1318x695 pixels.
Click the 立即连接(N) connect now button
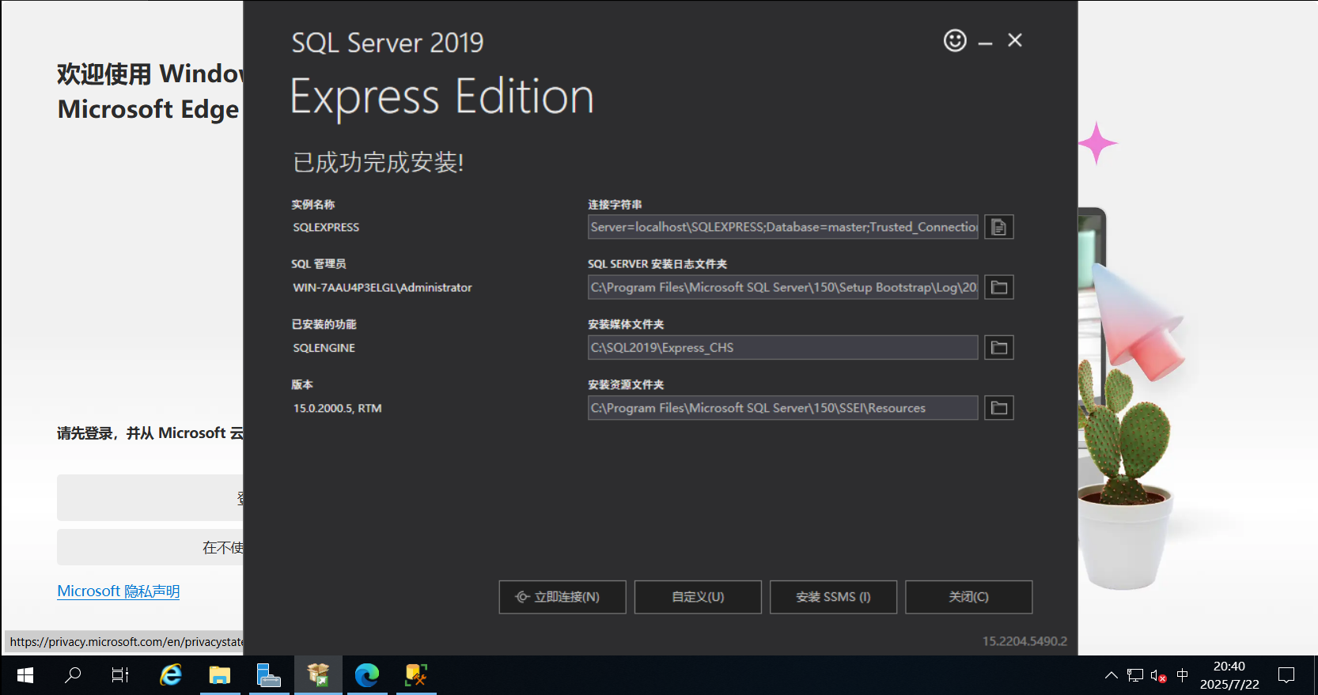pyautogui.click(x=562, y=597)
